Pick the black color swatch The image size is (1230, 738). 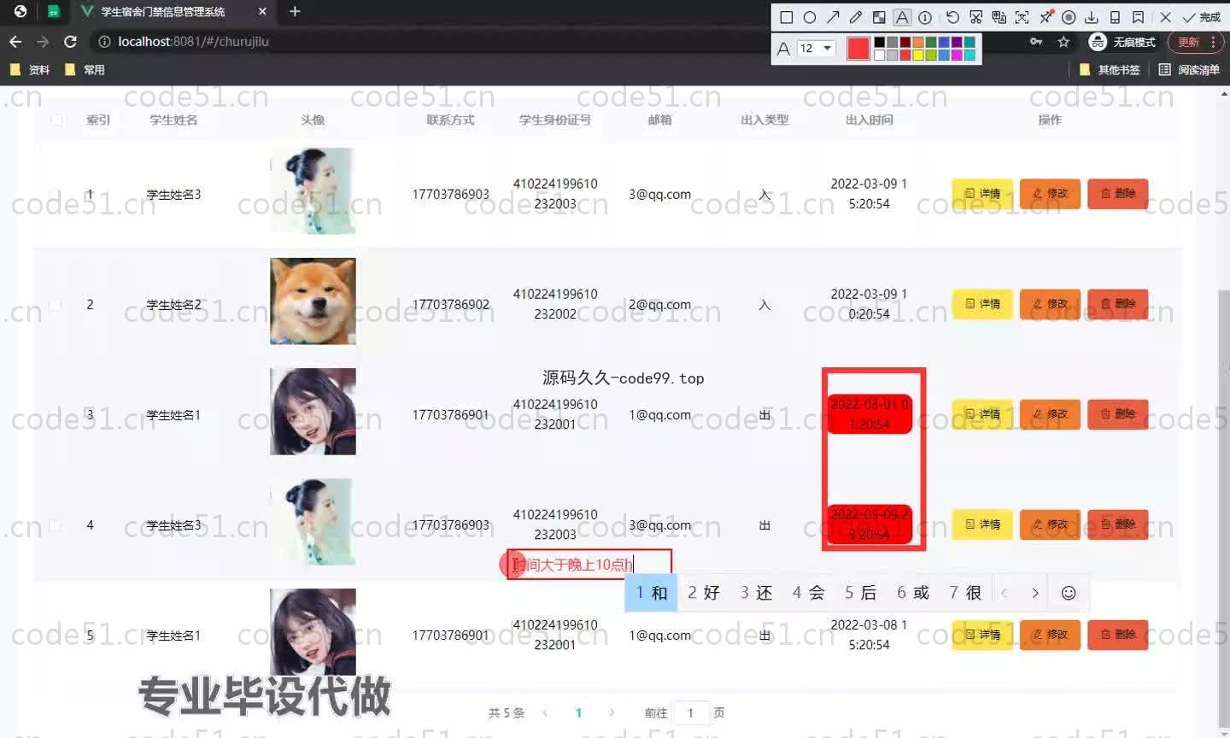click(x=879, y=42)
